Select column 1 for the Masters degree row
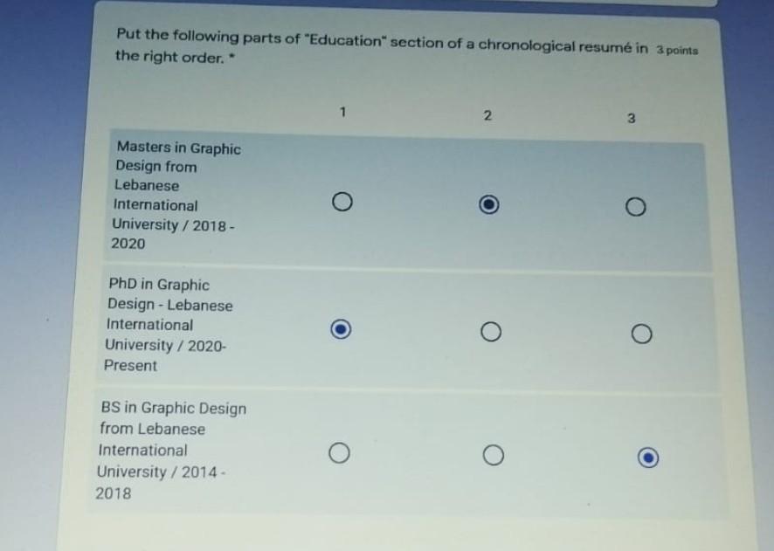The width and height of the screenshot is (774, 551). 342,201
